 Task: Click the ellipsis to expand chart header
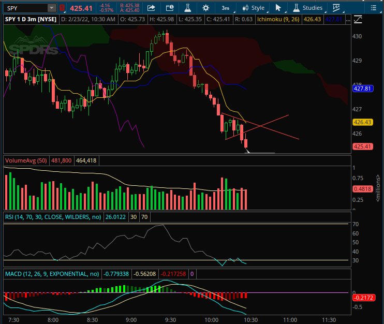pyautogui.click(x=348, y=20)
